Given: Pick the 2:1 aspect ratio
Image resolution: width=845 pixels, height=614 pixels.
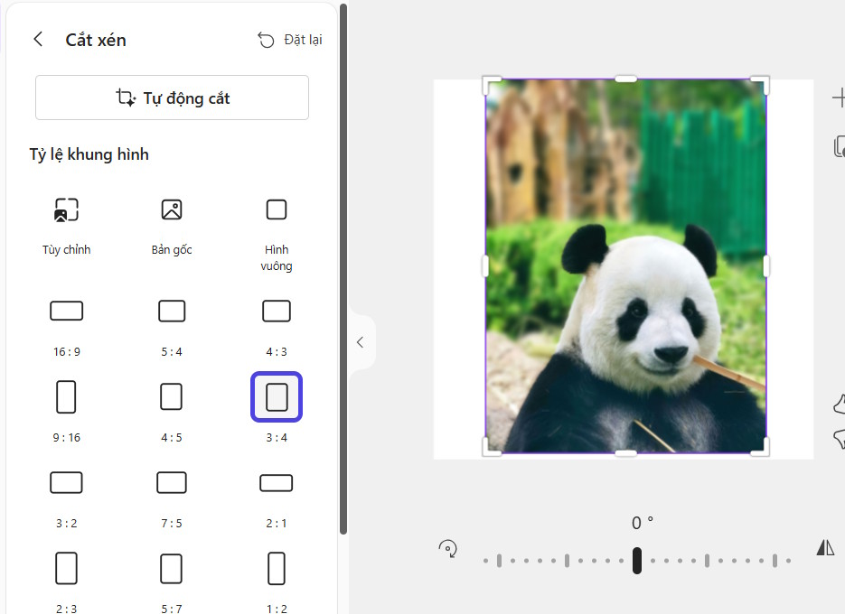Looking at the screenshot, I should (276, 483).
